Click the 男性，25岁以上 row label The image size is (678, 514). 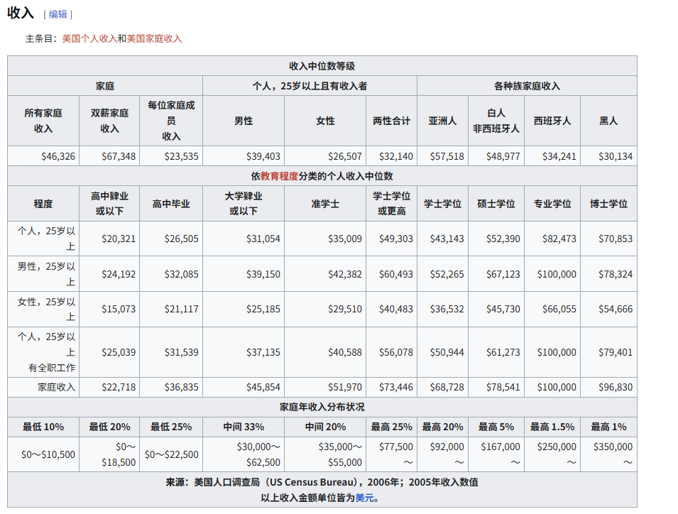point(43,274)
